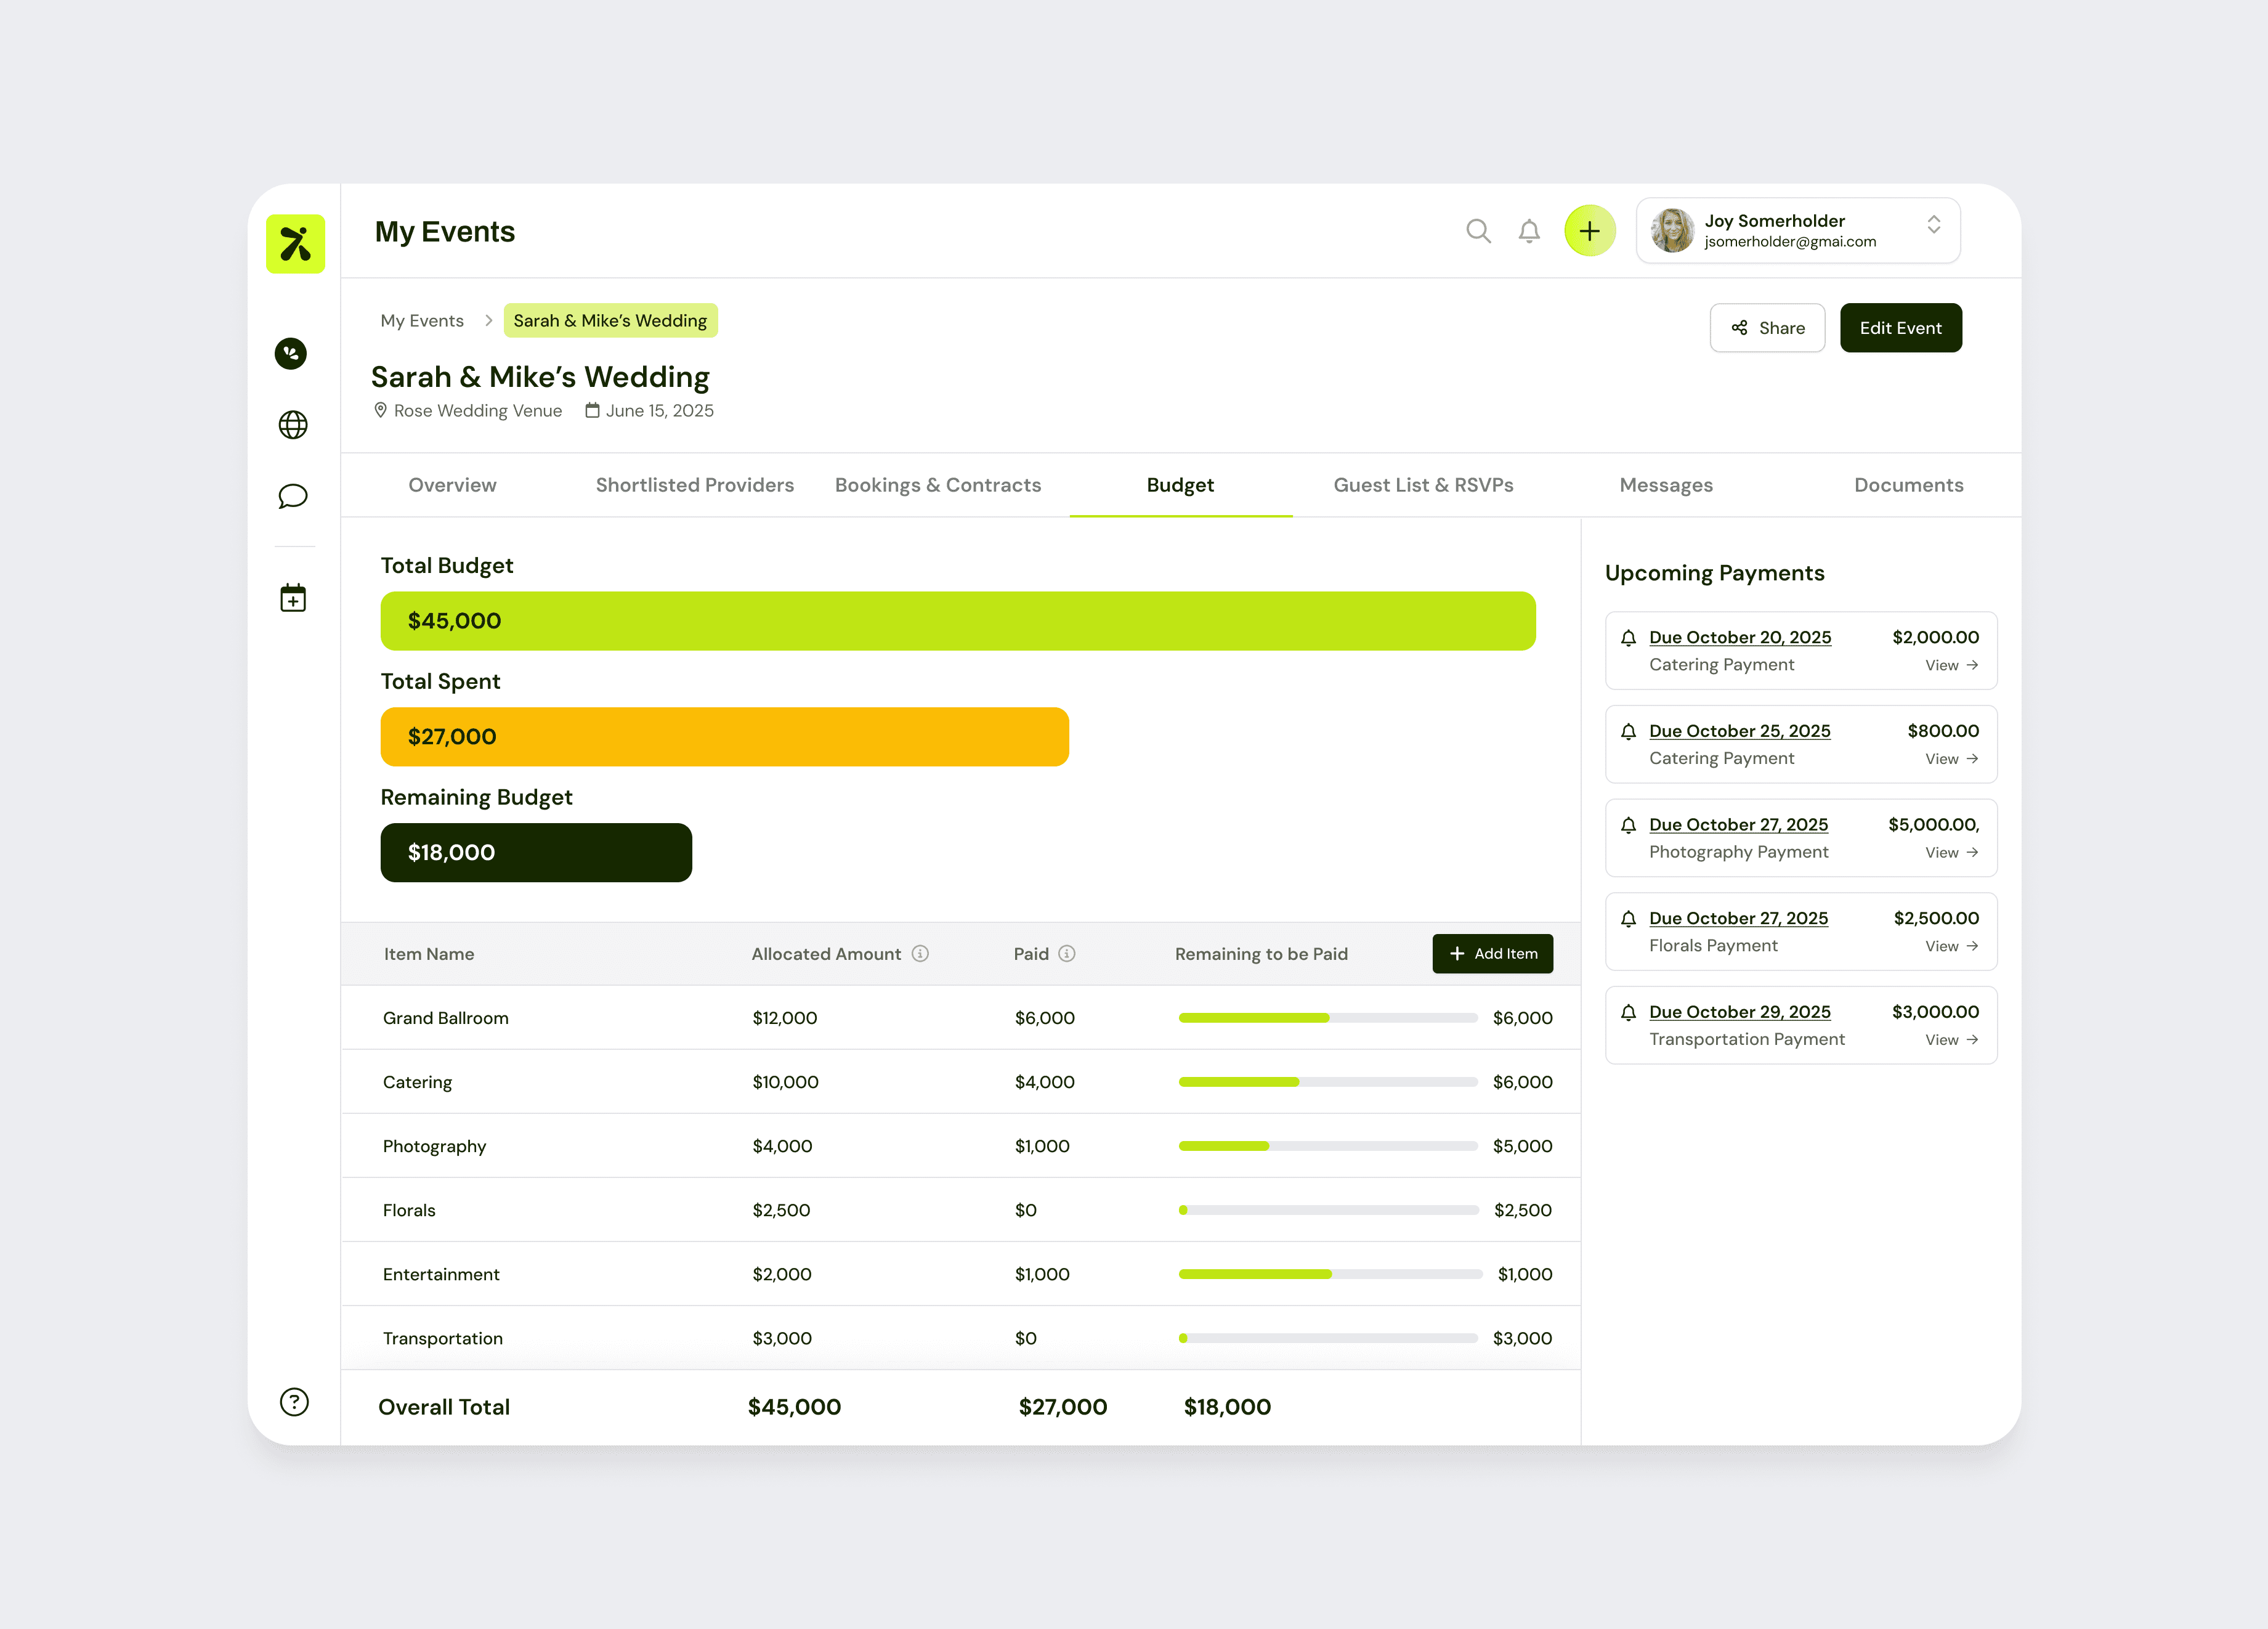Open help question mark icon
Image resolution: width=2268 pixels, height=1629 pixels.
[x=294, y=1402]
